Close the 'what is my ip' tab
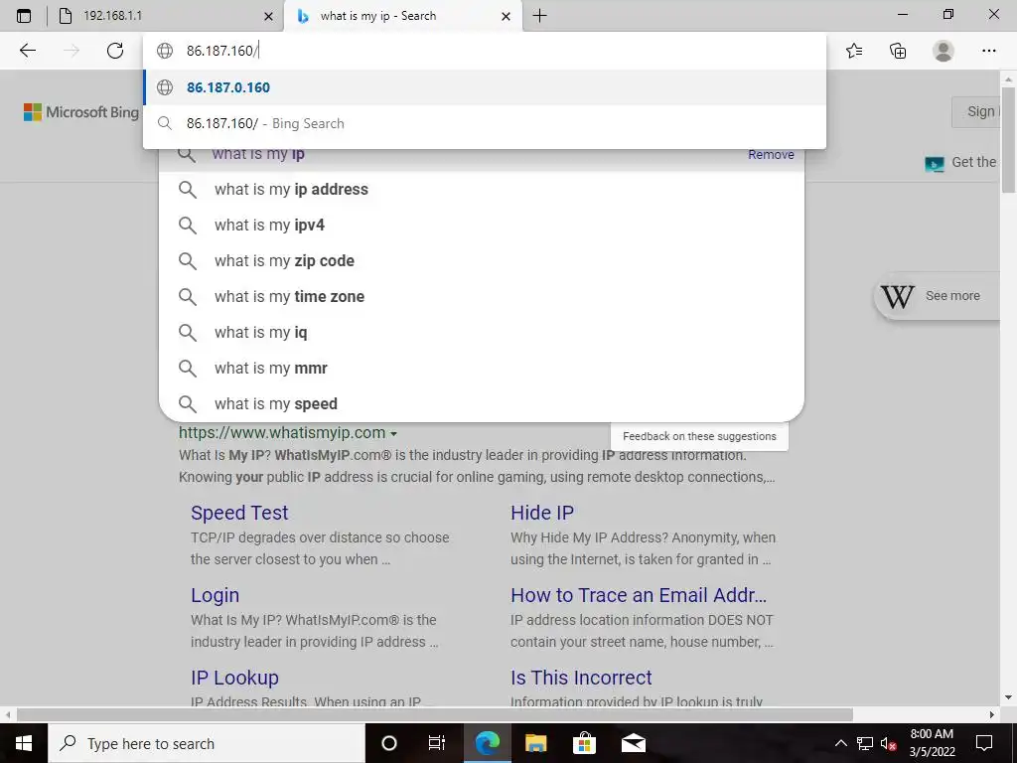Screen dimensions: 1017x763 click(x=506, y=16)
